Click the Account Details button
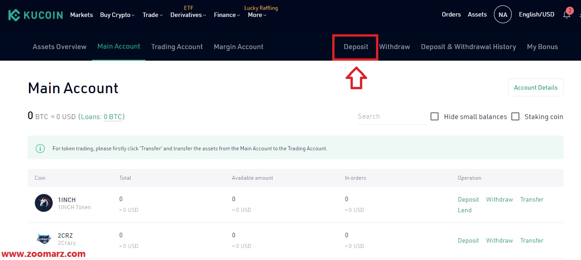Screen dimensions: 581x260 point(535,87)
